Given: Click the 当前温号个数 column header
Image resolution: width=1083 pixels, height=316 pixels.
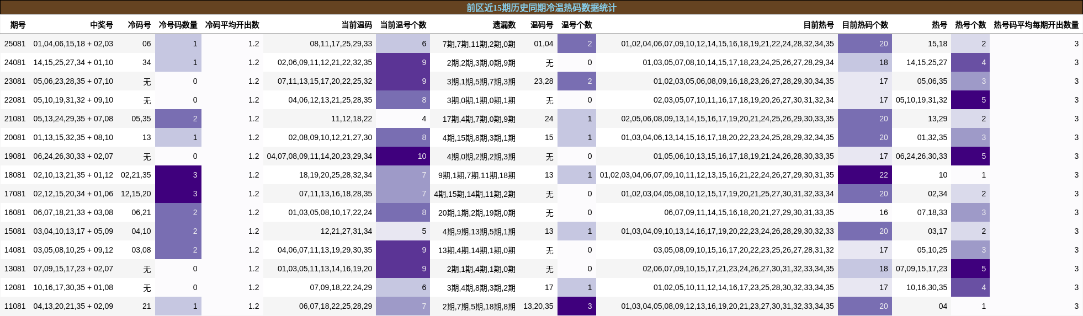Looking at the screenshot, I should [403, 25].
